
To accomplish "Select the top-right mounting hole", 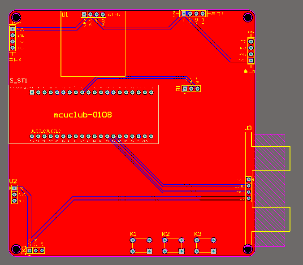I will tap(248, 17).
